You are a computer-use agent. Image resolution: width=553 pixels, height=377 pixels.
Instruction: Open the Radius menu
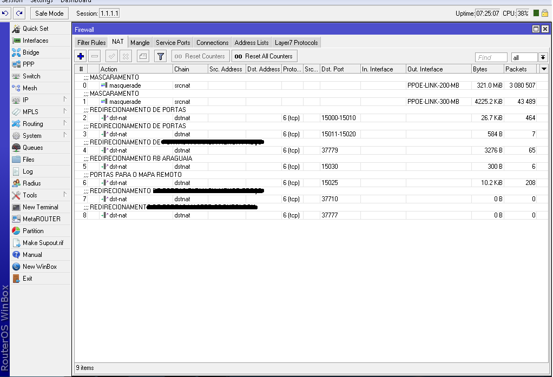pyautogui.click(x=41, y=183)
